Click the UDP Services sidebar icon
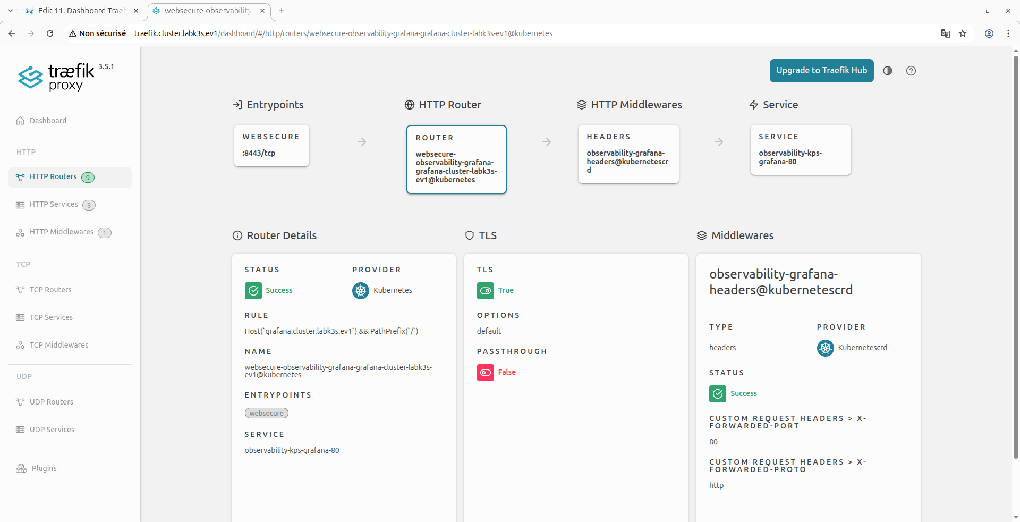This screenshot has width=1020, height=522. pos(20,430)
